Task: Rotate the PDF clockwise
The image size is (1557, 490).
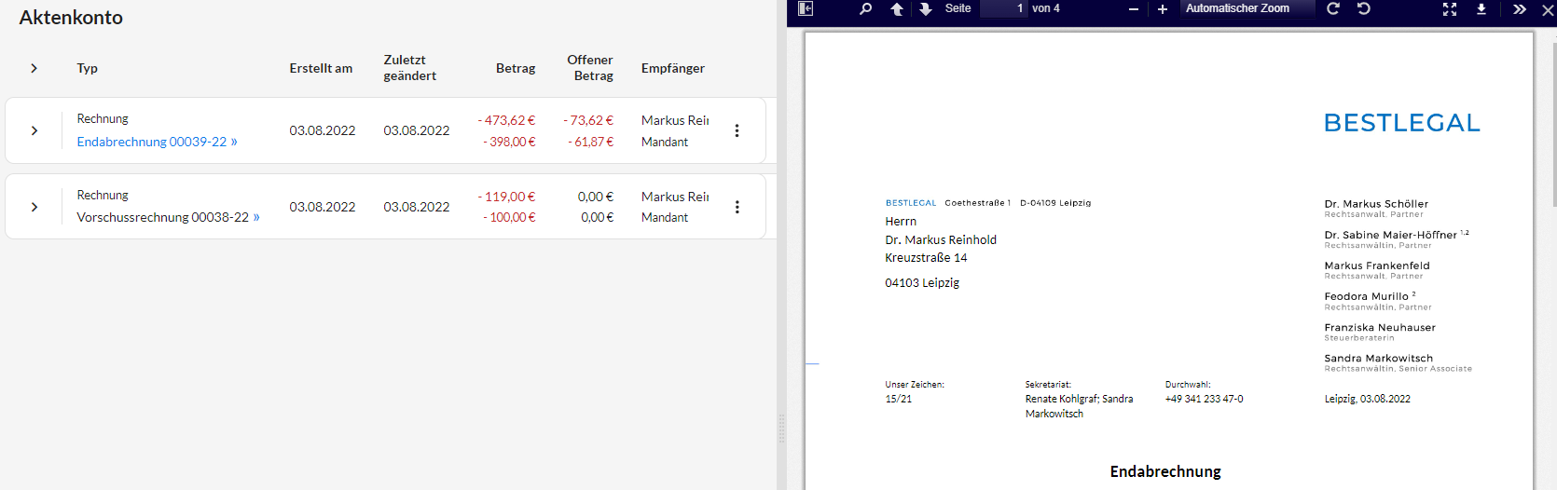Action: point(1333,8)
